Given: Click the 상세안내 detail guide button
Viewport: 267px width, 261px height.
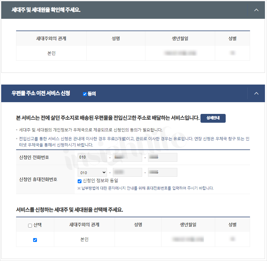Looking at the screenshot, I should (x=213, y=118).
